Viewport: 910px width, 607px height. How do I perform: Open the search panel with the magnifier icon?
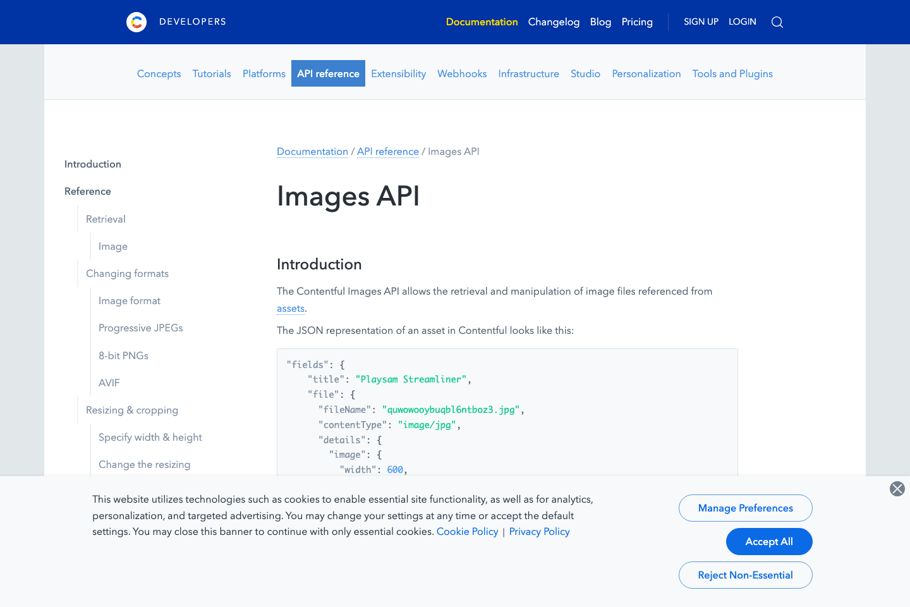coord(777,21)
